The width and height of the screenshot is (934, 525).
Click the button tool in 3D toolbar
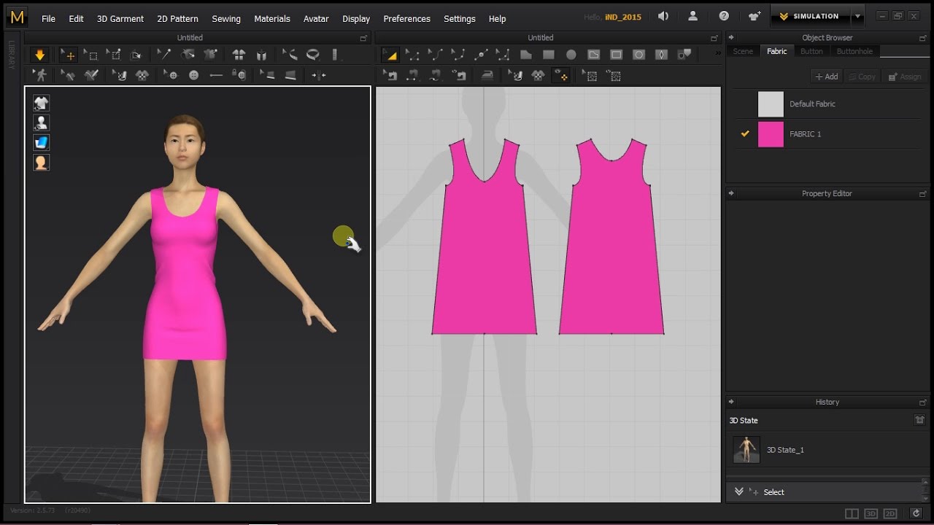pyautogui.click(x=193, y=75)
